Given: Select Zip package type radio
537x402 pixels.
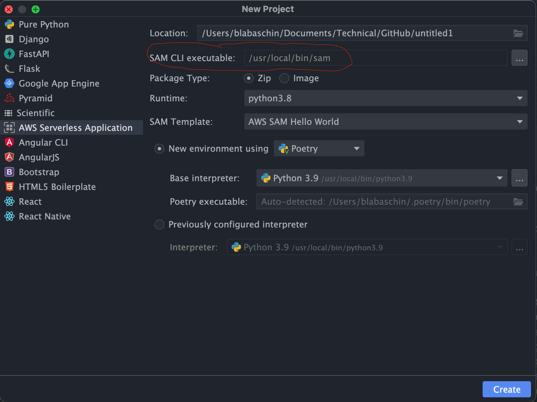Looking at the screenshot, I should (249, 78).
